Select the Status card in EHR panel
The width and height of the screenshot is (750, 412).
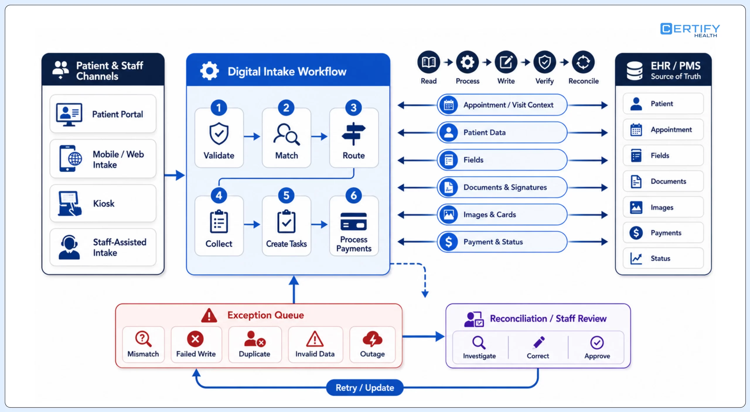coord(663,258)
